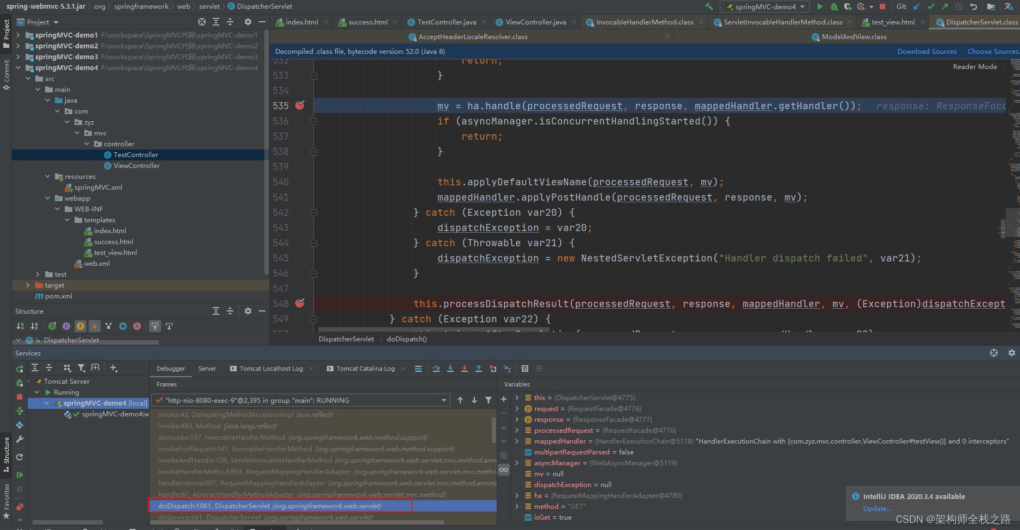
Task: Click the Services panel settings gear
Action: click(1012, 353)
